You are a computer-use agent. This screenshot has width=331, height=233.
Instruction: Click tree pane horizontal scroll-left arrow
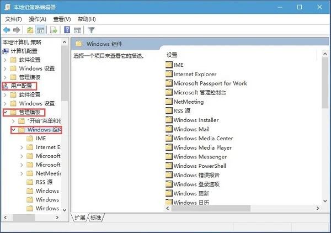pos(6,217)
